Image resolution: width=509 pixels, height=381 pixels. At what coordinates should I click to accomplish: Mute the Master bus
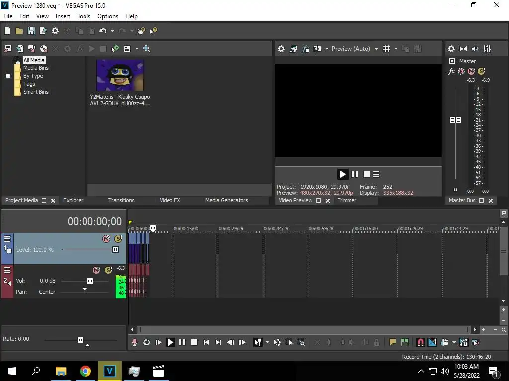[471, 71]
